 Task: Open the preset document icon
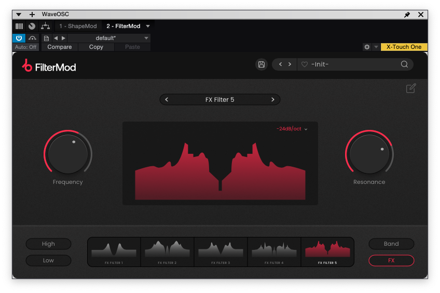pos(46,38)
